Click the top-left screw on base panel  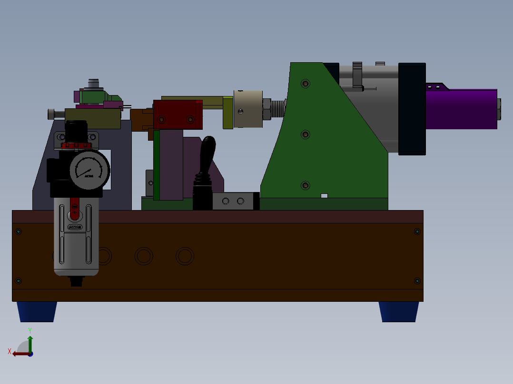(x=18, y=232)
